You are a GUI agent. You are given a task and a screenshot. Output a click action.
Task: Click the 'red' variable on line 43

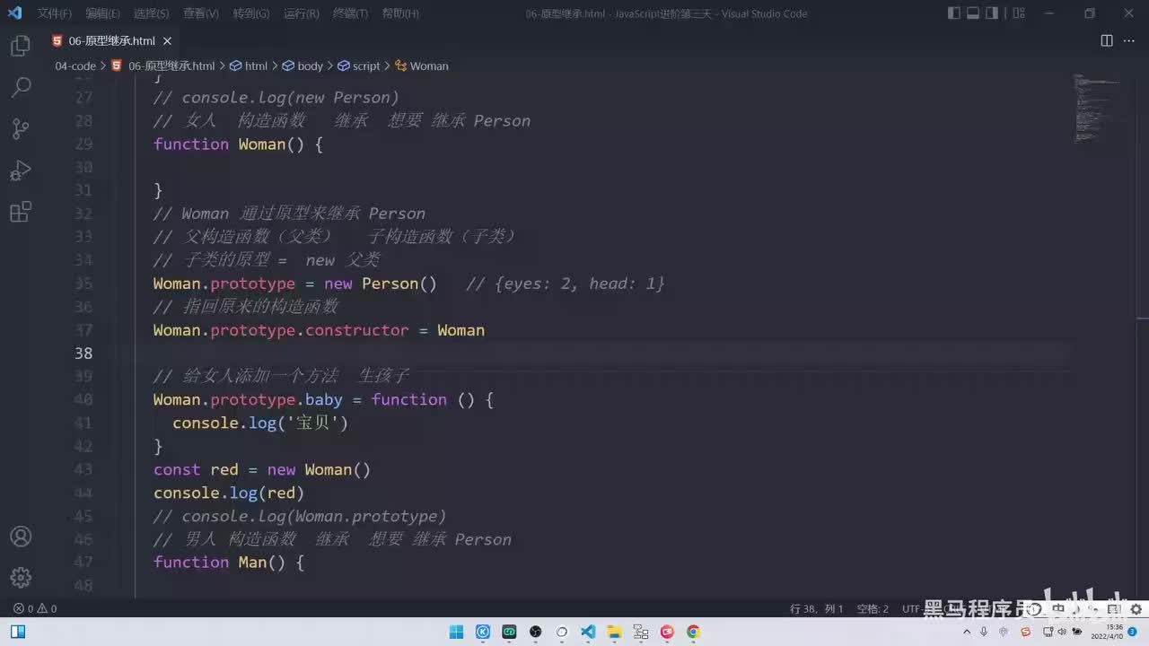[224, 469]
